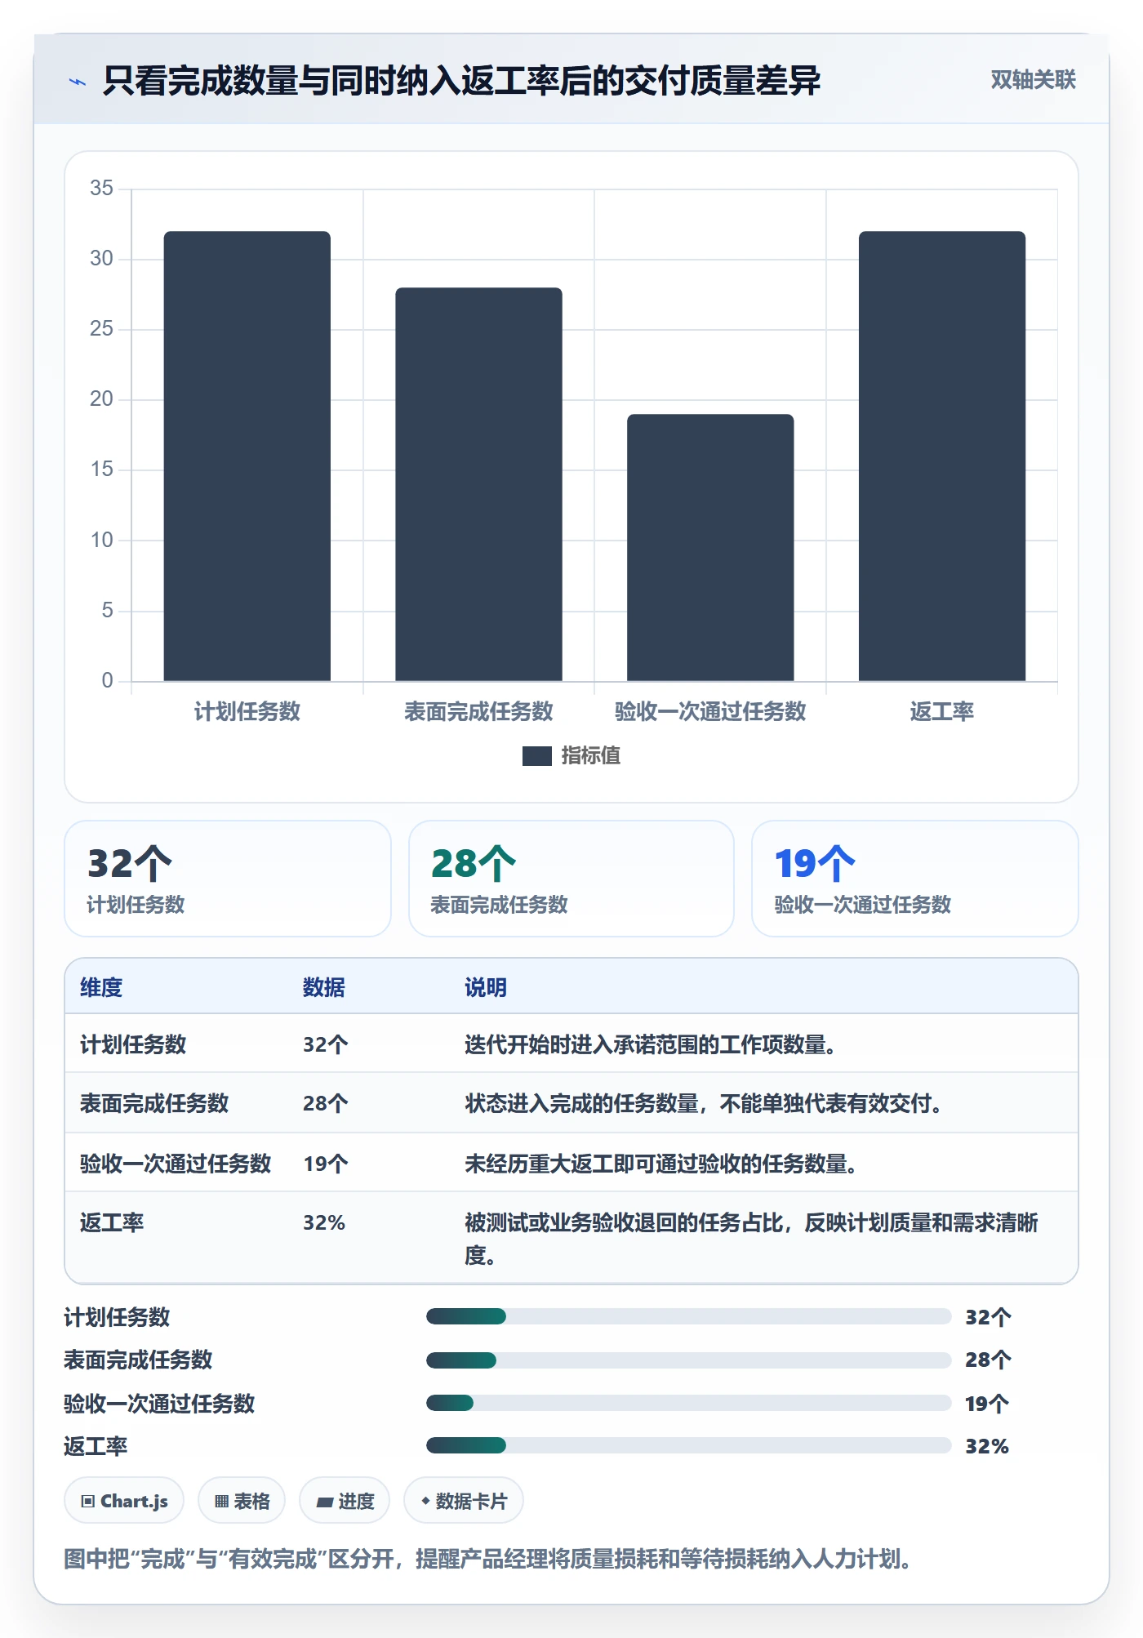This screenshot has width=1143, height=1638.
Task: Click the 数据 column header
Action: point(324,987)
